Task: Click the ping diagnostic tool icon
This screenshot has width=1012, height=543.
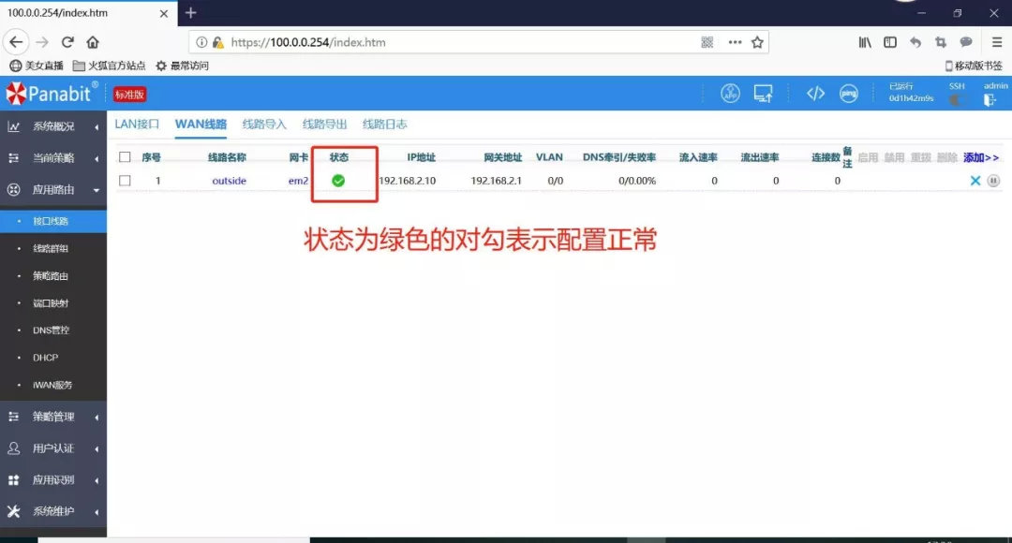Action: click(848, 94)
